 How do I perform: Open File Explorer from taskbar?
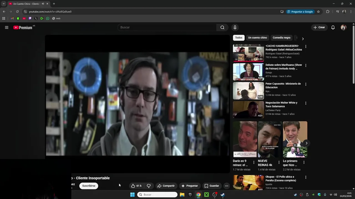(x=182, y=195)
